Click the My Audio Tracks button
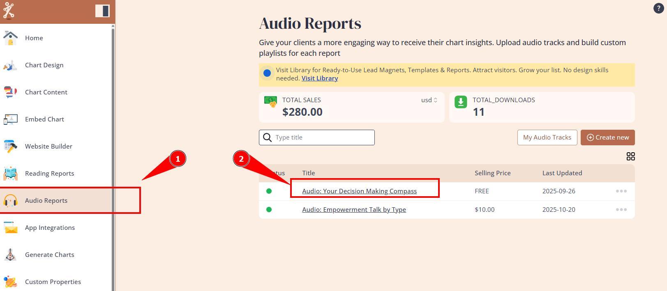The height and width of the screenshot is (291, 667). pyautogui.click(x=547, y=137)
